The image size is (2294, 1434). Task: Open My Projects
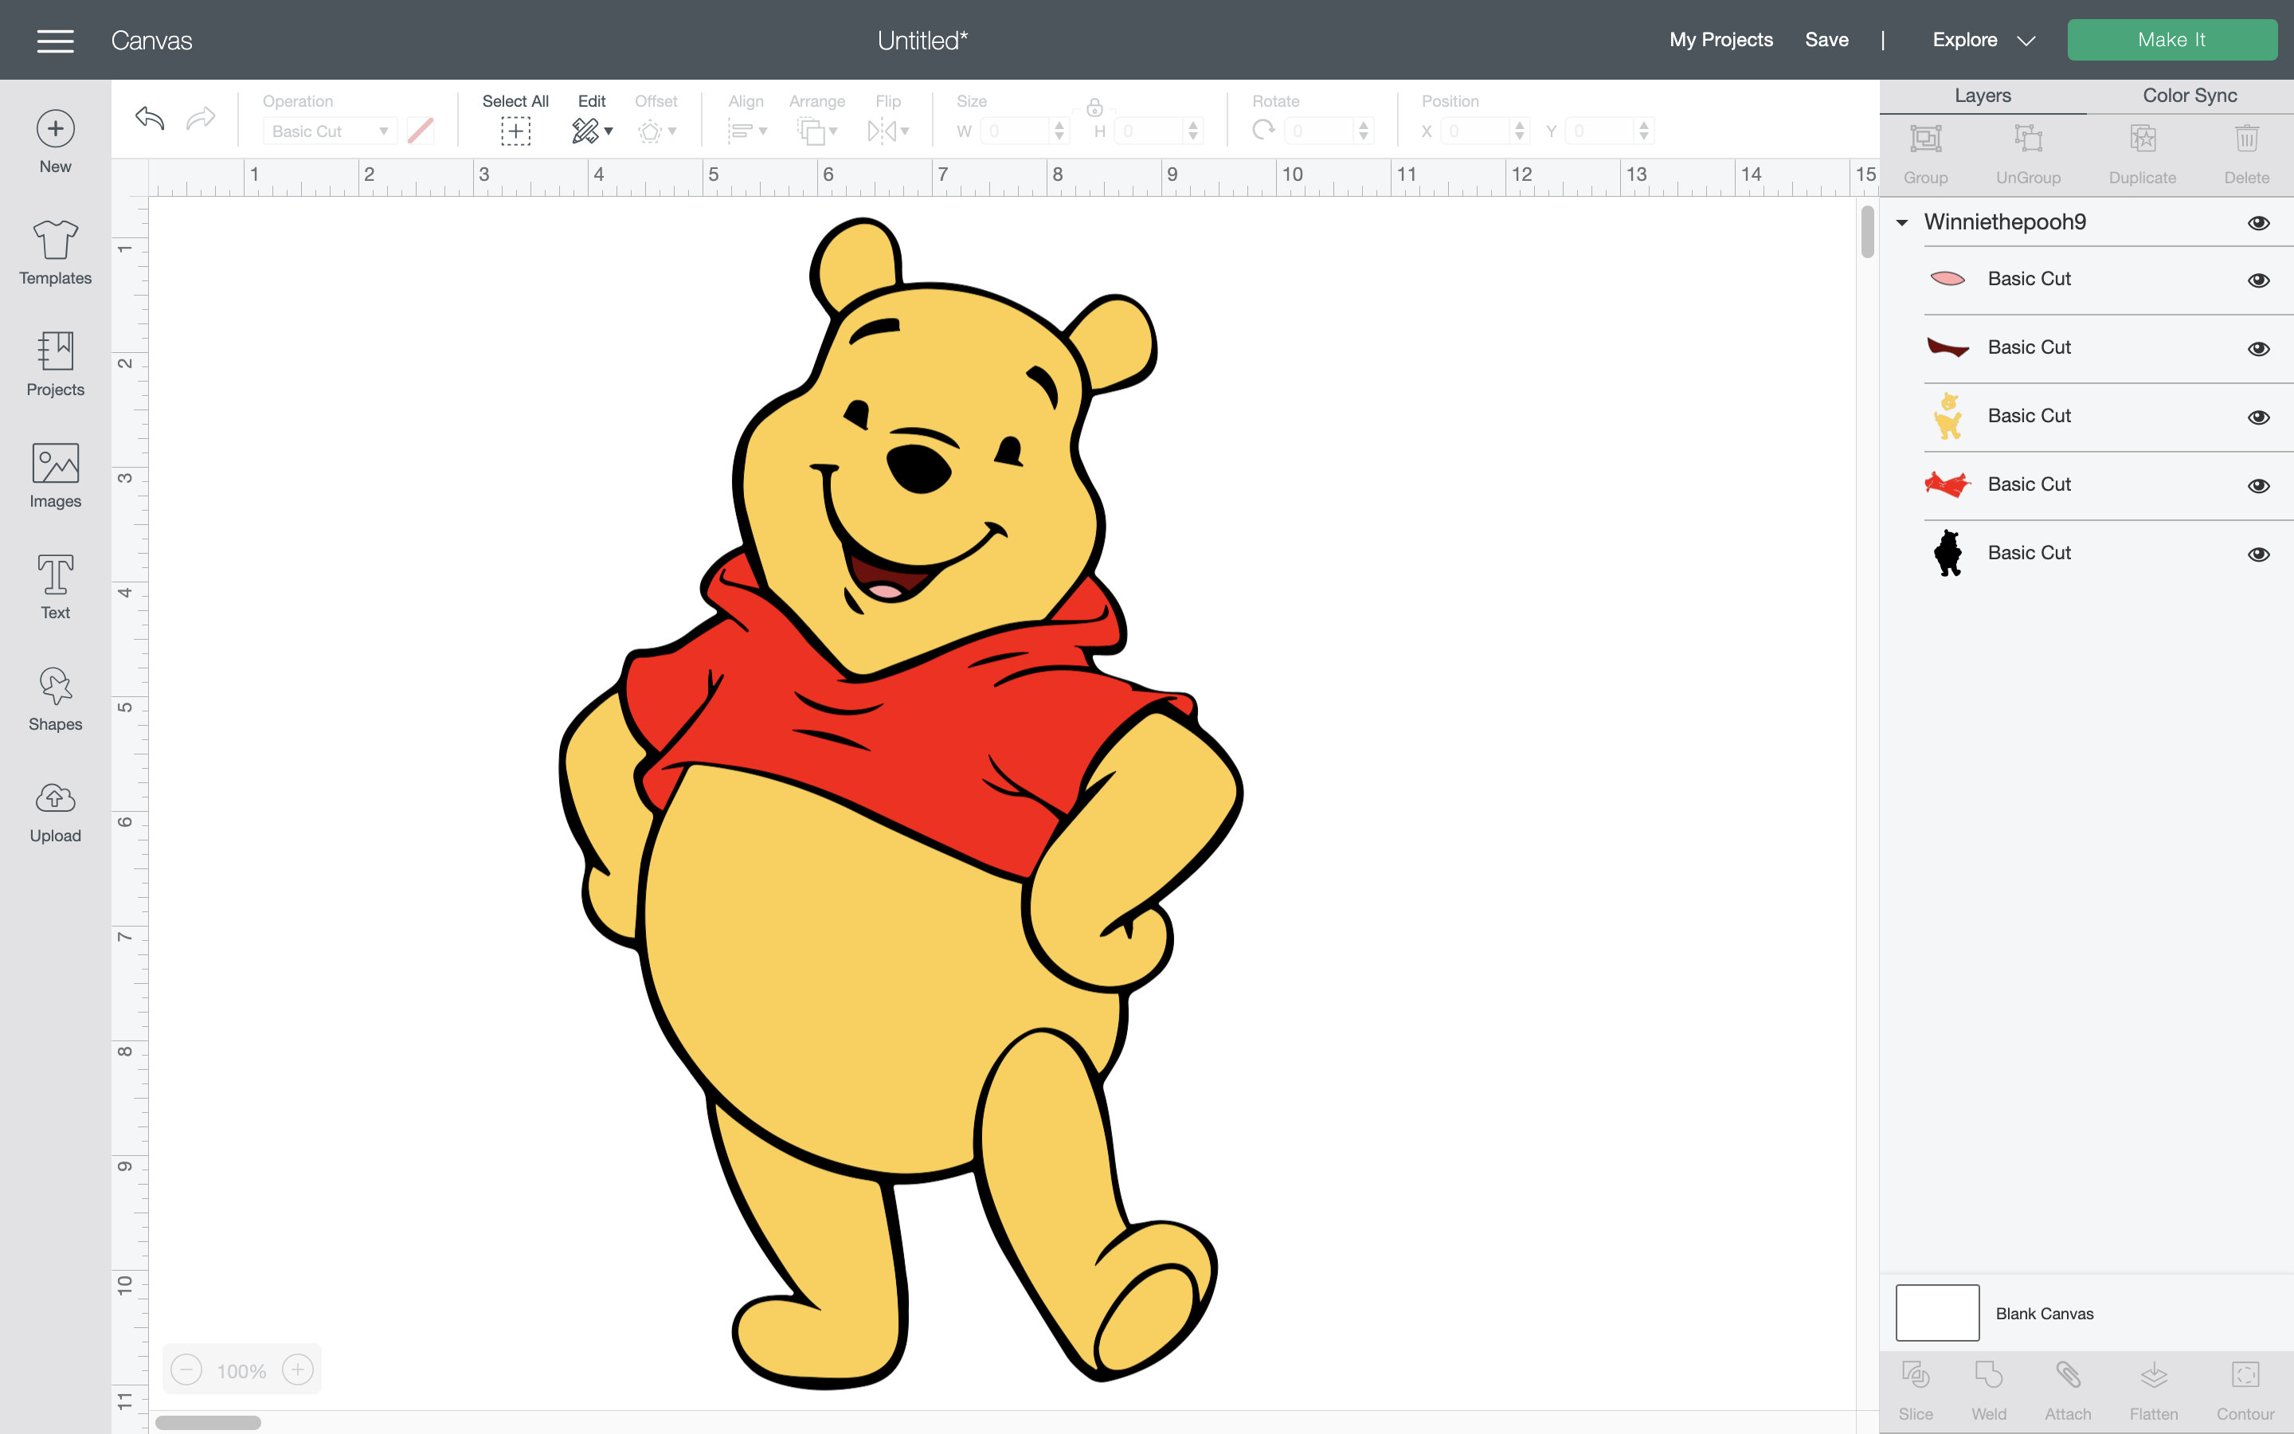coord(1720,40)
